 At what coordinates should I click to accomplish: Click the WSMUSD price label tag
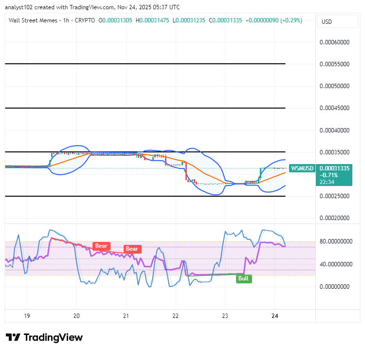(302, 168)
